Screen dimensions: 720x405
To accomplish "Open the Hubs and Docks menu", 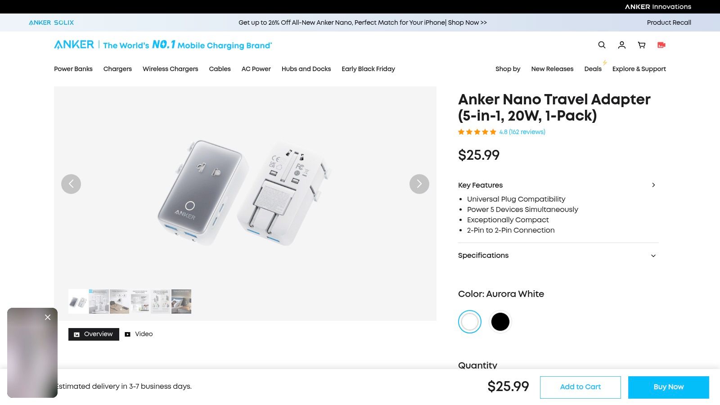I will (x=306, y=69).
